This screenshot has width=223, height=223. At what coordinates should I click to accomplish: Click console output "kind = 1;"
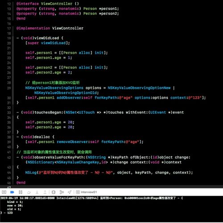tap(15, 202)
